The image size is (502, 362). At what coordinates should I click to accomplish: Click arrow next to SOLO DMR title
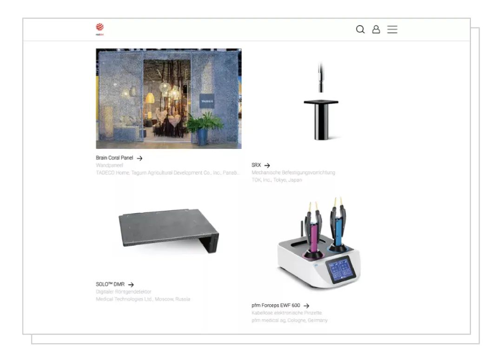coord(131,284)
